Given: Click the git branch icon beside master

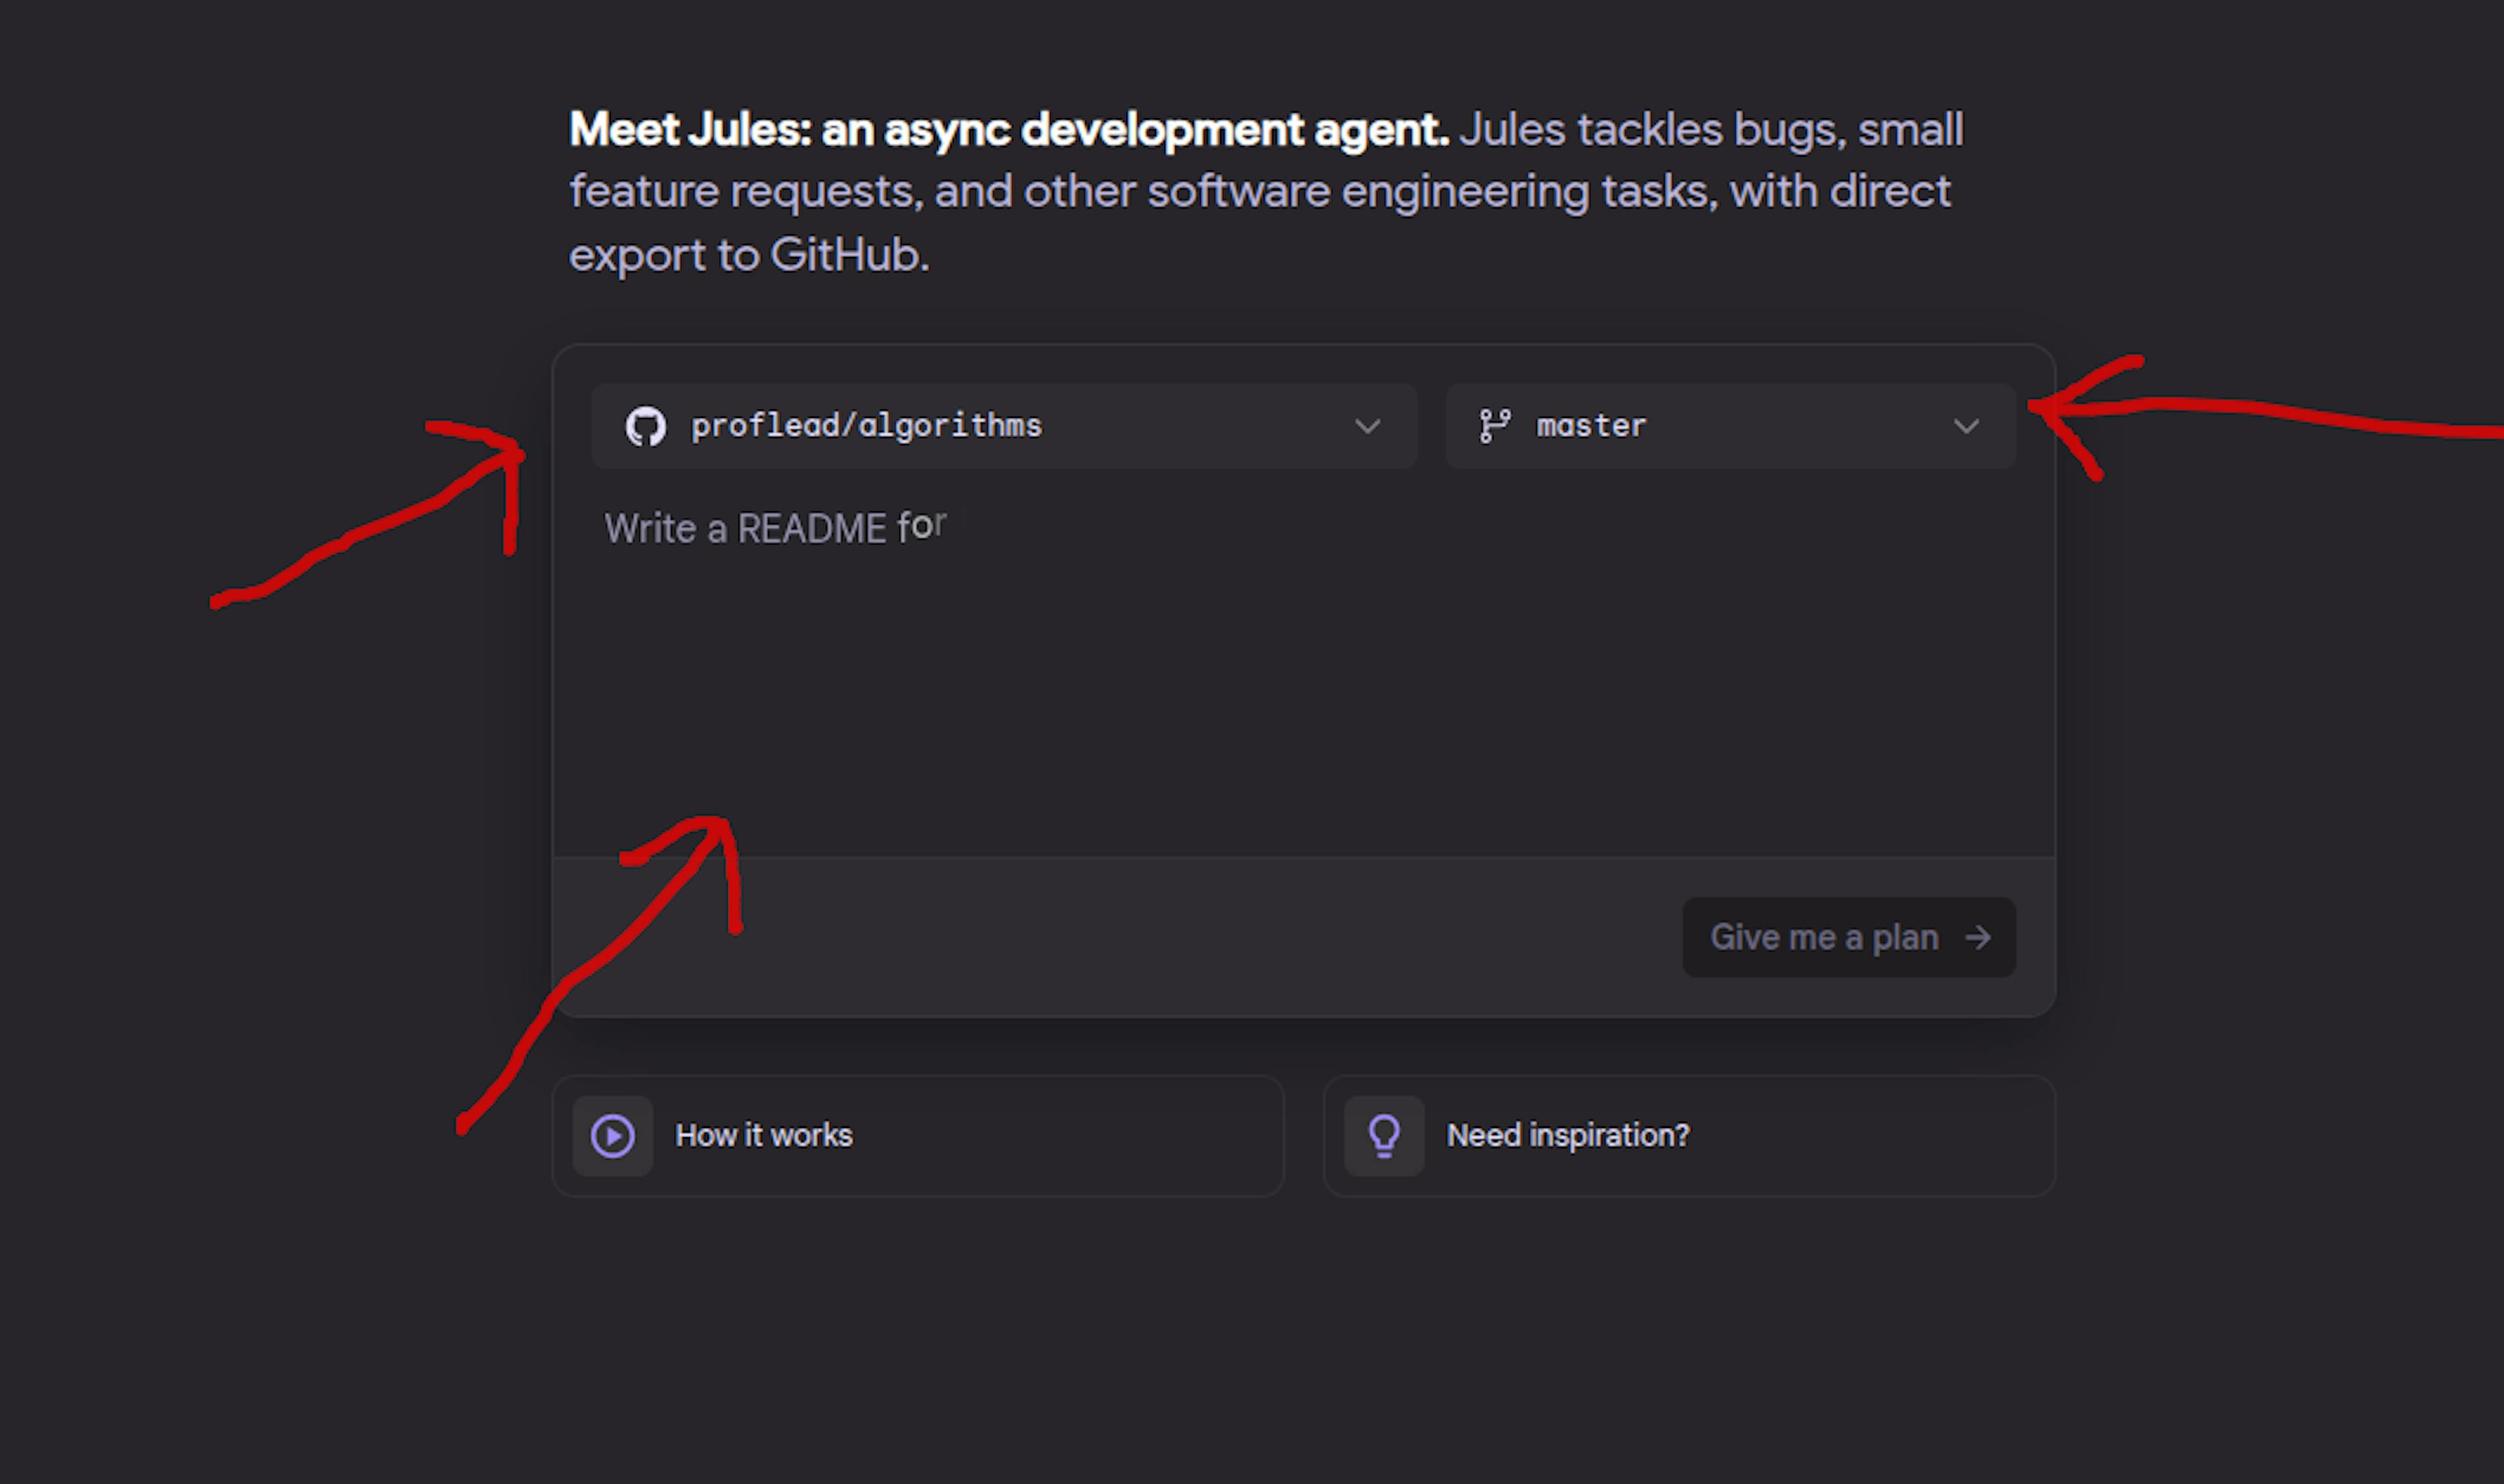Looking at the screenshot, I should tap(1494, 426).
